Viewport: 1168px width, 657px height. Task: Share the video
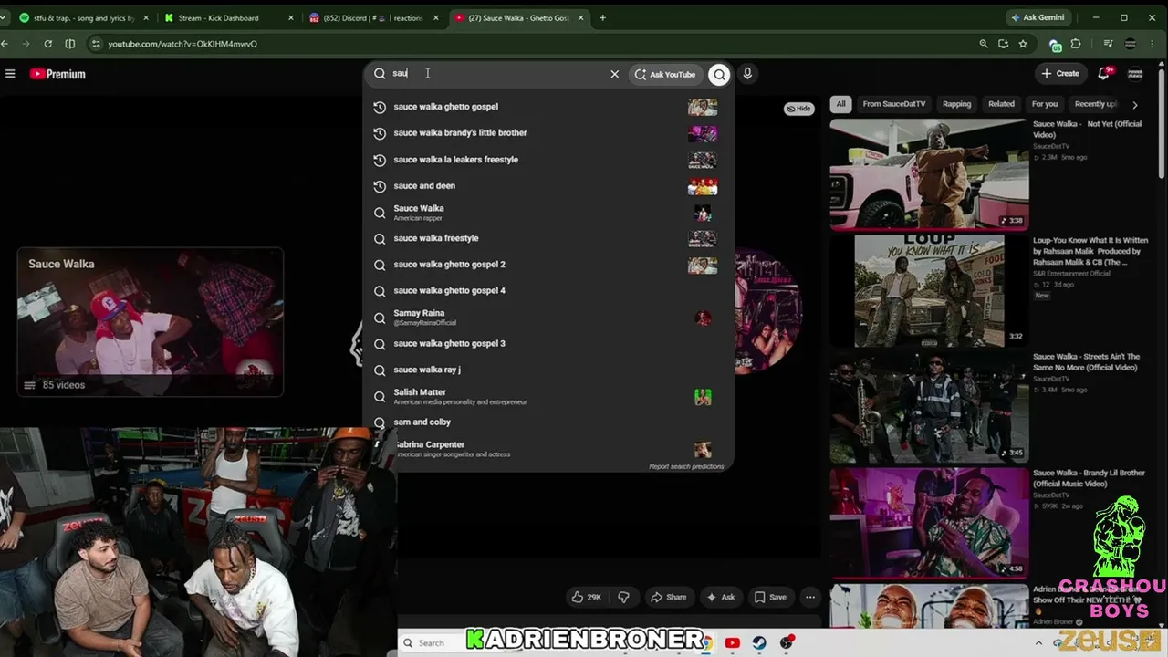point(668,598)
